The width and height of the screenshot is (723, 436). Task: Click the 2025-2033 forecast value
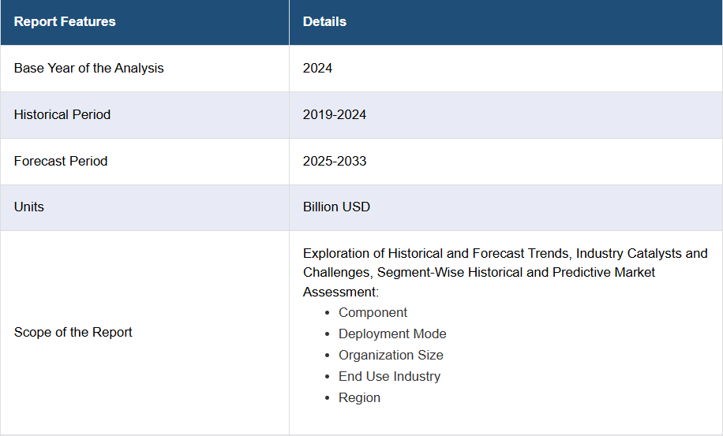point(335,161)
